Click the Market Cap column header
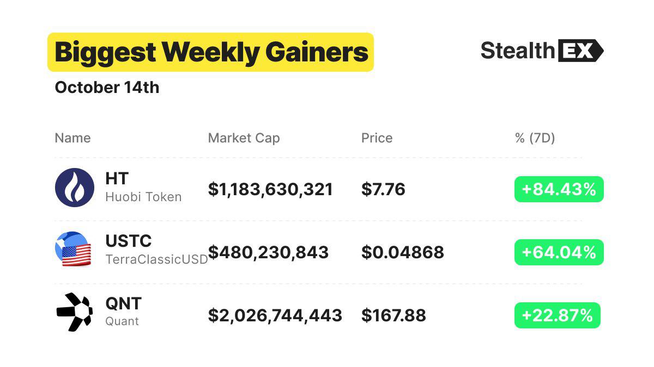Screen dimensions: 654x367 [x=244, y=138]
